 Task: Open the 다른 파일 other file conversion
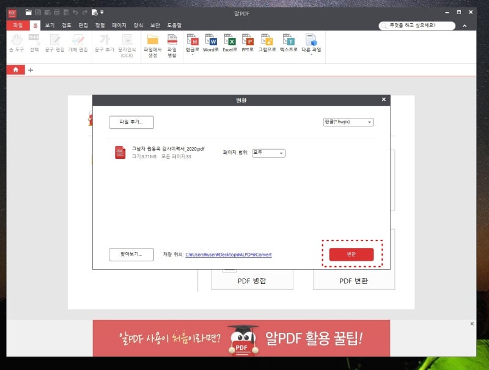[x=311, y=44]
